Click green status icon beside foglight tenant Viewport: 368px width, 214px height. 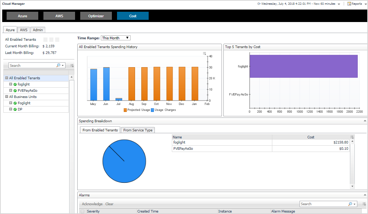(x=15, y=84)
